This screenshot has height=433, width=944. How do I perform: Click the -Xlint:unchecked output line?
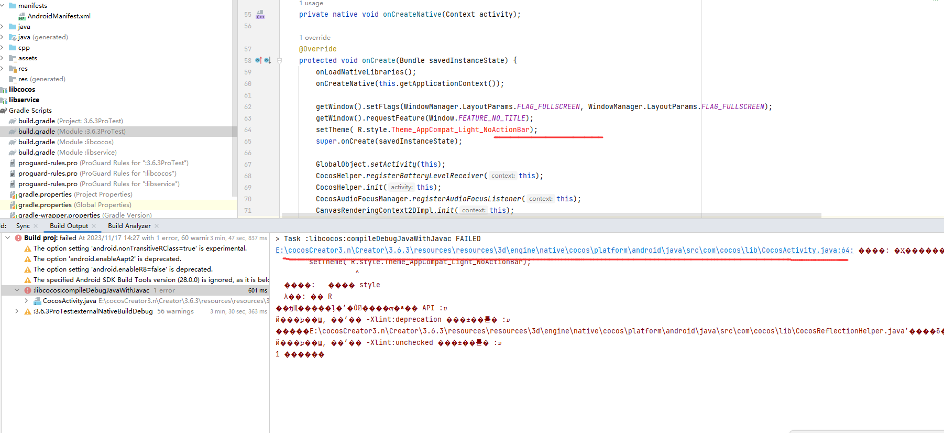pos(389,343)
